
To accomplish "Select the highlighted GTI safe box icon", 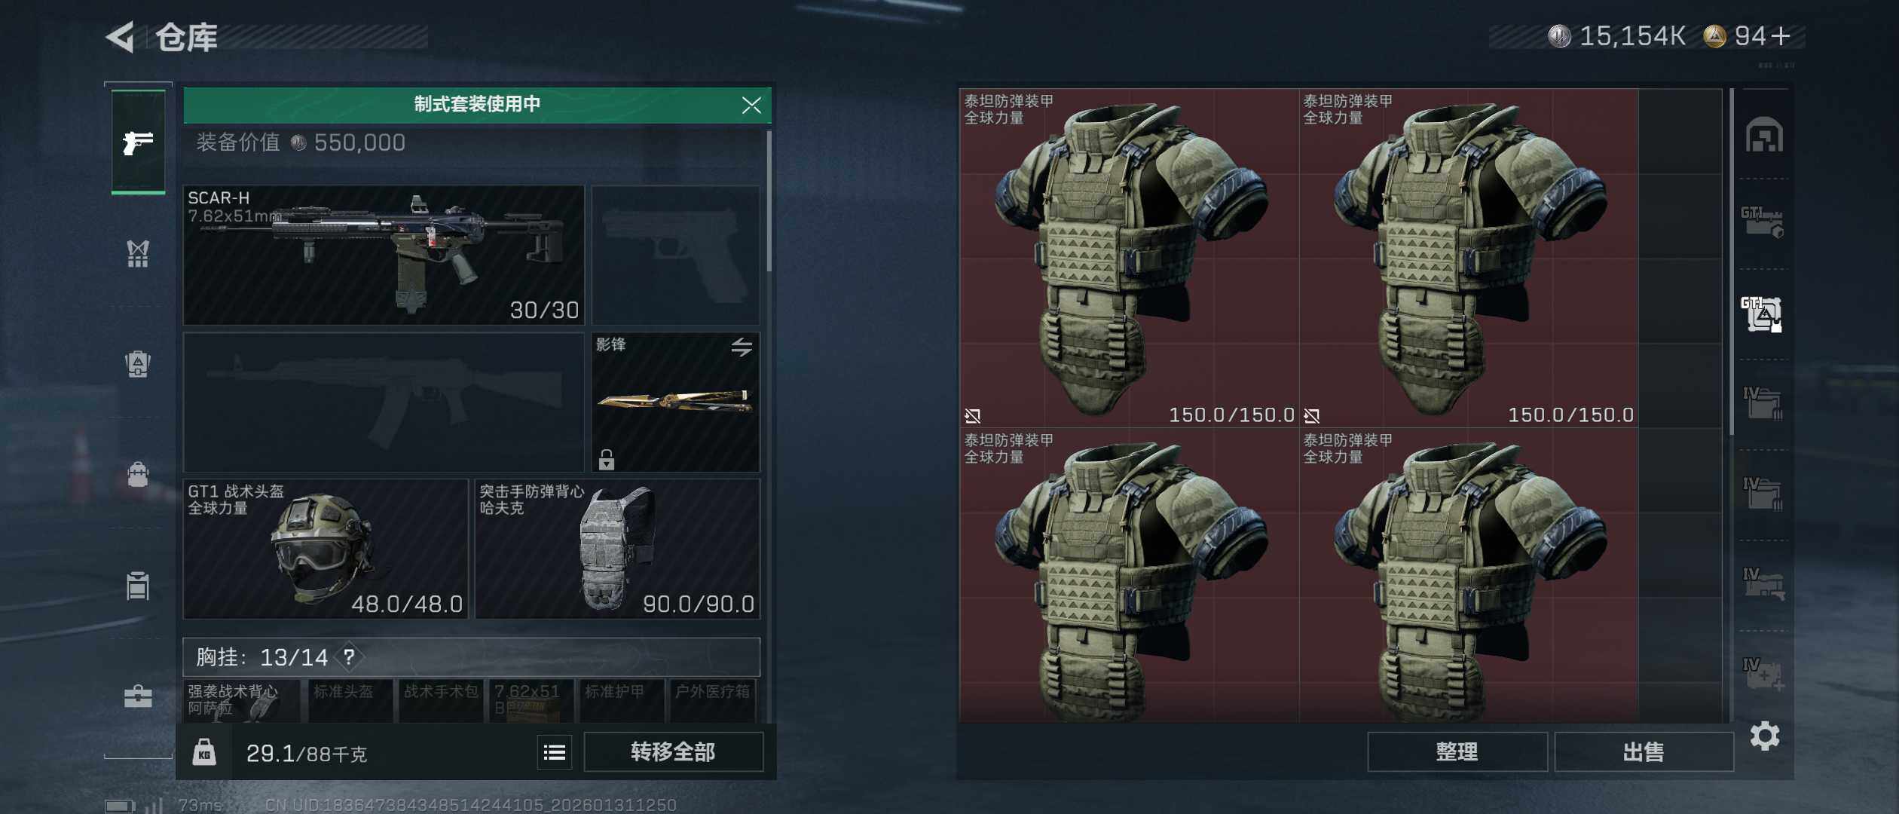I will point(1762,314).
